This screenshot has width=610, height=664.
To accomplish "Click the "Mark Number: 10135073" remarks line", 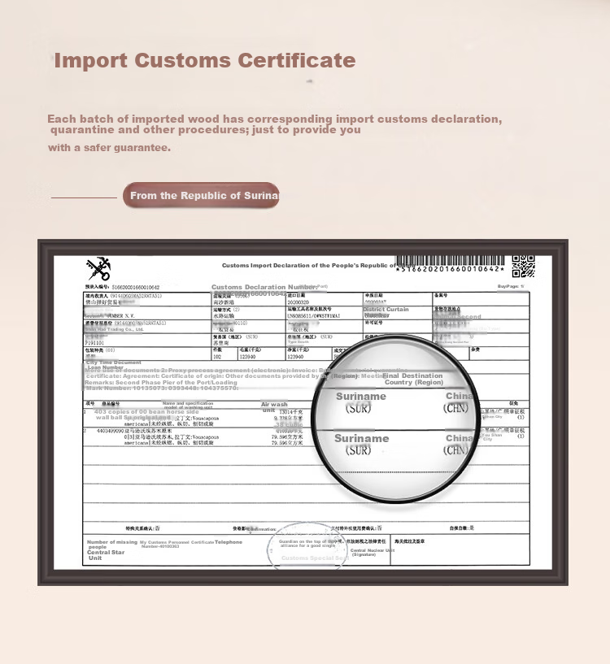I will pyautogui.click(x=163, y=388).
